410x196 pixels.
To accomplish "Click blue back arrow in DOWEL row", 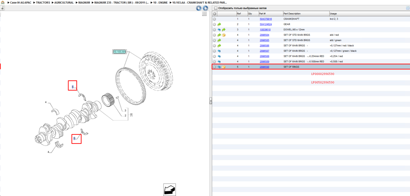I will point(219,30).
